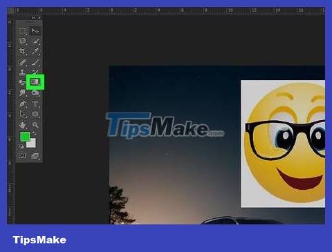This screenshot has height=252, width=332.
Task: Click the vertical ruler at left edge
Action: click(x=11, y=119)
